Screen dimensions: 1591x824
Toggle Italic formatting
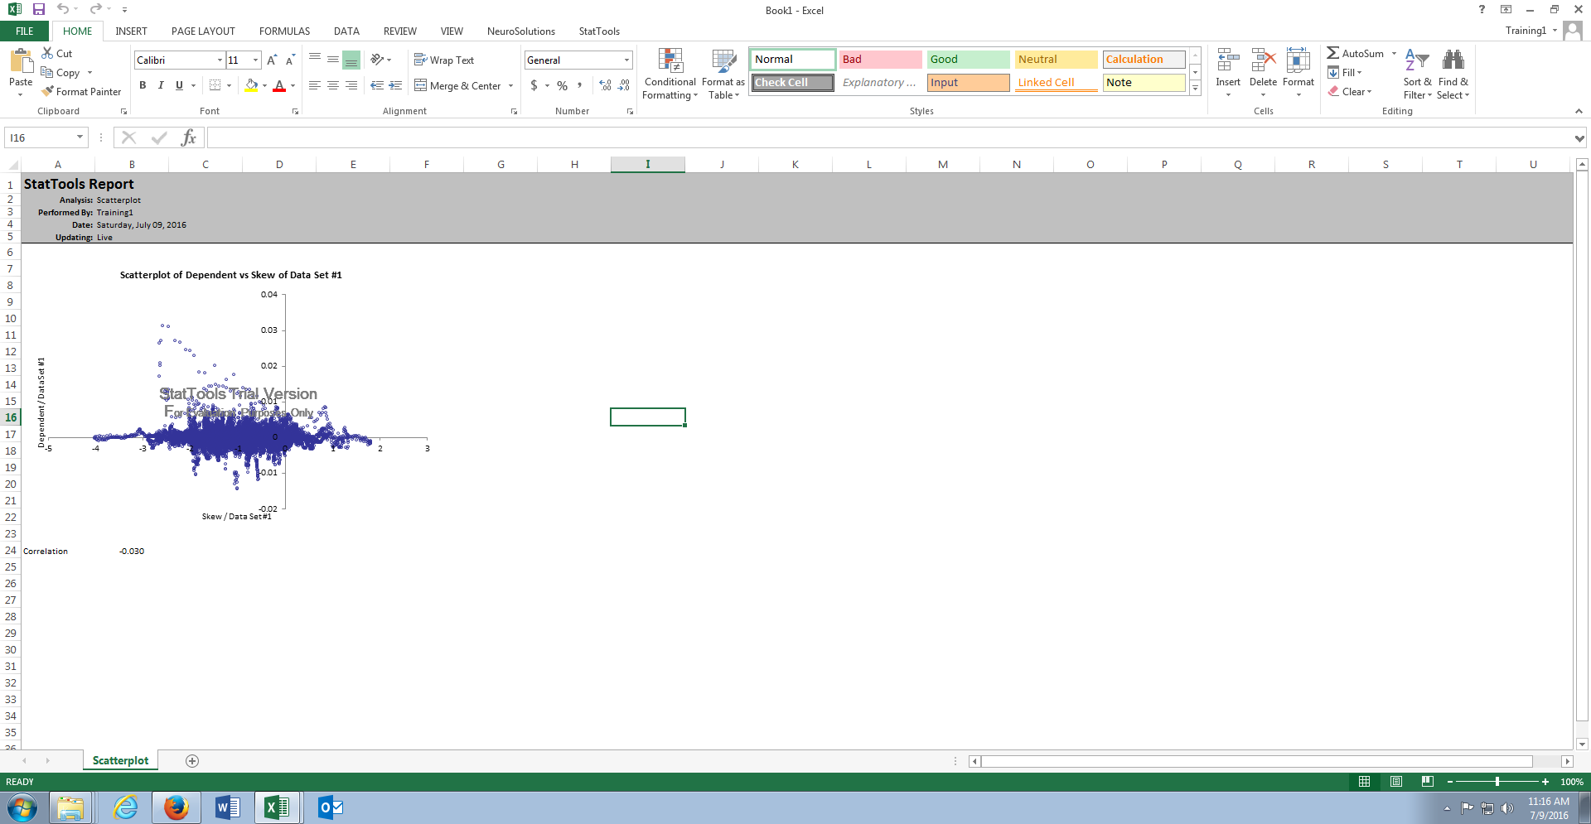click(x=161, y=85)
